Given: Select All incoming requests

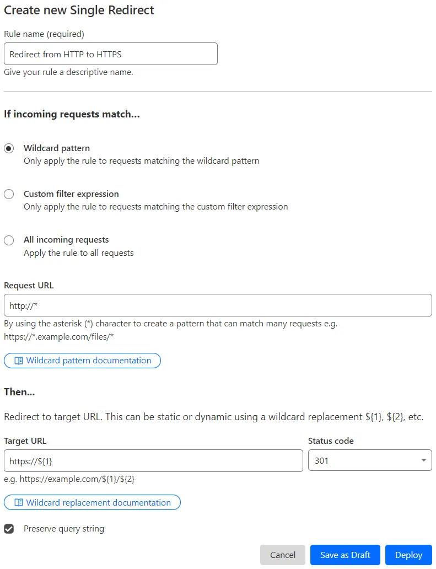Looking at the screenshot, I should [x=9, y=240].
